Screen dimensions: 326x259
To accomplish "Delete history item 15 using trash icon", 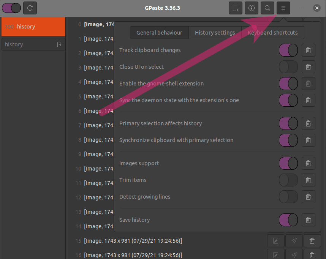I will pyautogui.click(x=312, y=241).
